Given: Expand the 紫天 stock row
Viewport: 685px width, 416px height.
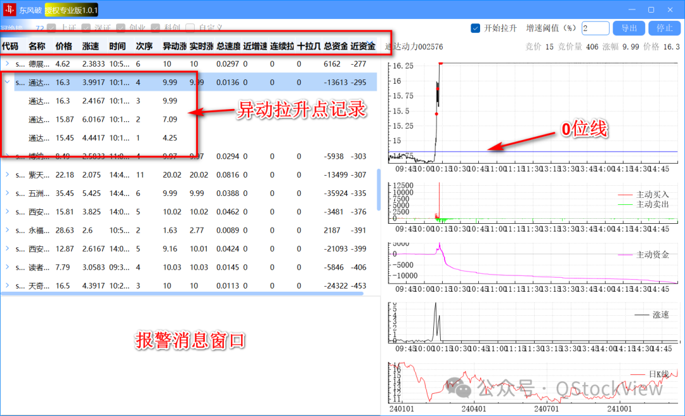Looking at the screenshot, I should [x=7, y=175].
